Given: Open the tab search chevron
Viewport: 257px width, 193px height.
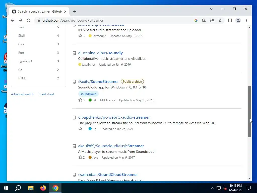Looking at the screenshot, I should click(211, 9).
